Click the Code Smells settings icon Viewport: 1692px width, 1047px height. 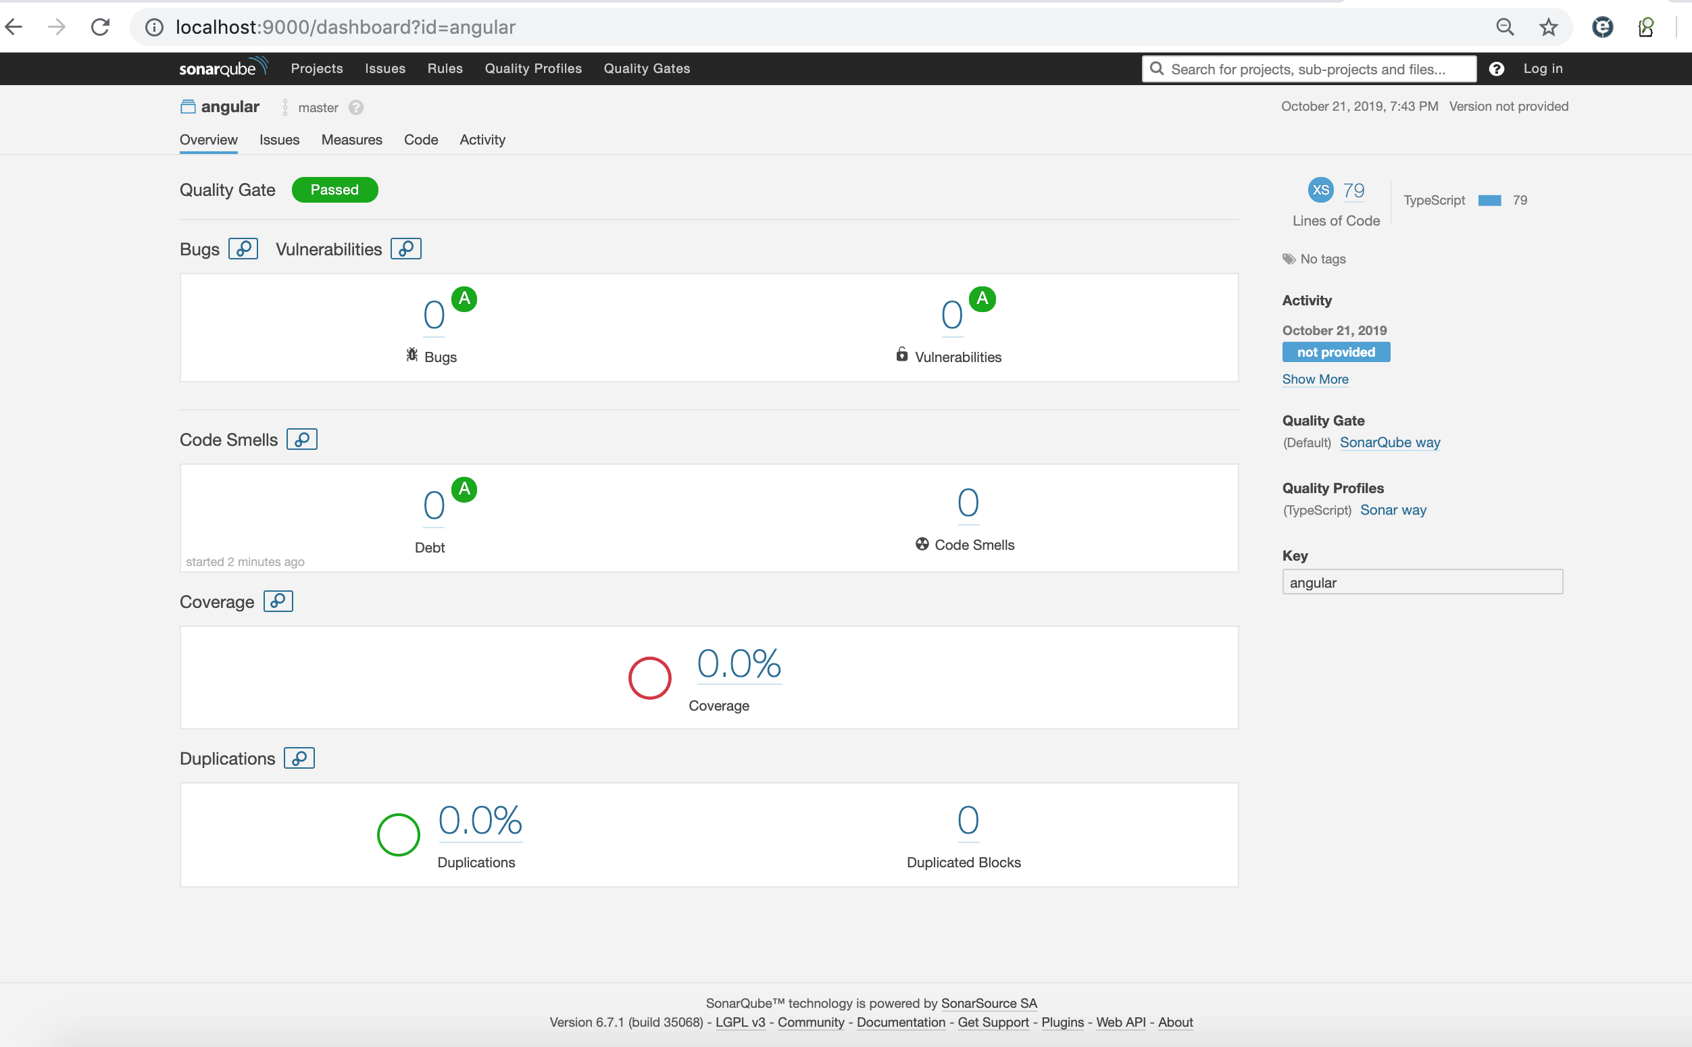pos(302,438)
